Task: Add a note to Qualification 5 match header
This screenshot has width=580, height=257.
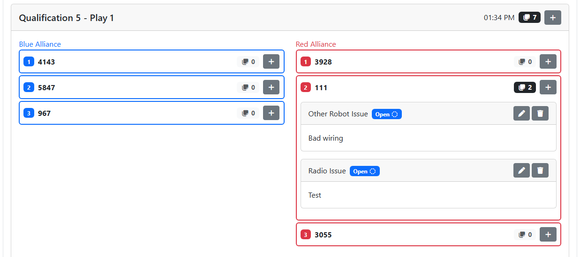Action: point(552,17)
